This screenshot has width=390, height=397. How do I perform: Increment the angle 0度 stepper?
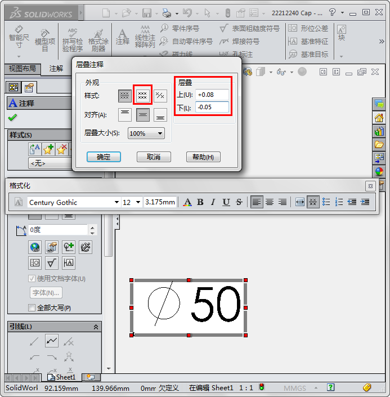92,228
